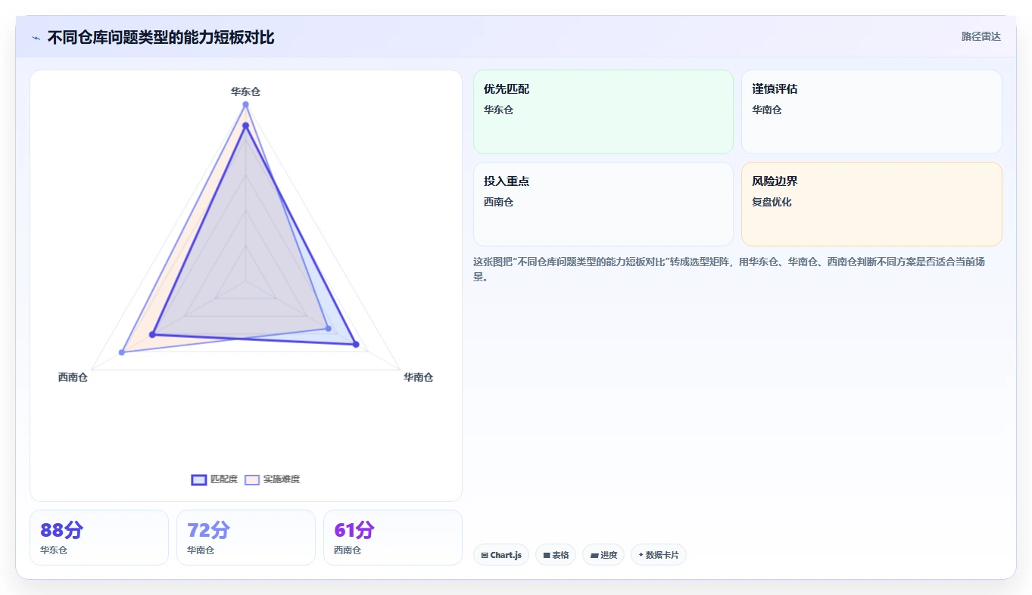Open the 谨慎评估 card
The height and width of the screenshot is (595, 1032).
click(871, 112)
